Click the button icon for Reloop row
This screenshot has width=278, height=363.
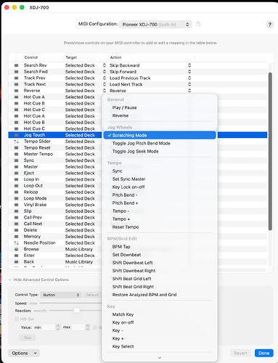click(x=16, y=192)
